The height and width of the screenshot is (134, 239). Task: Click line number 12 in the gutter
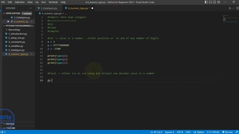tap(41, 56)
